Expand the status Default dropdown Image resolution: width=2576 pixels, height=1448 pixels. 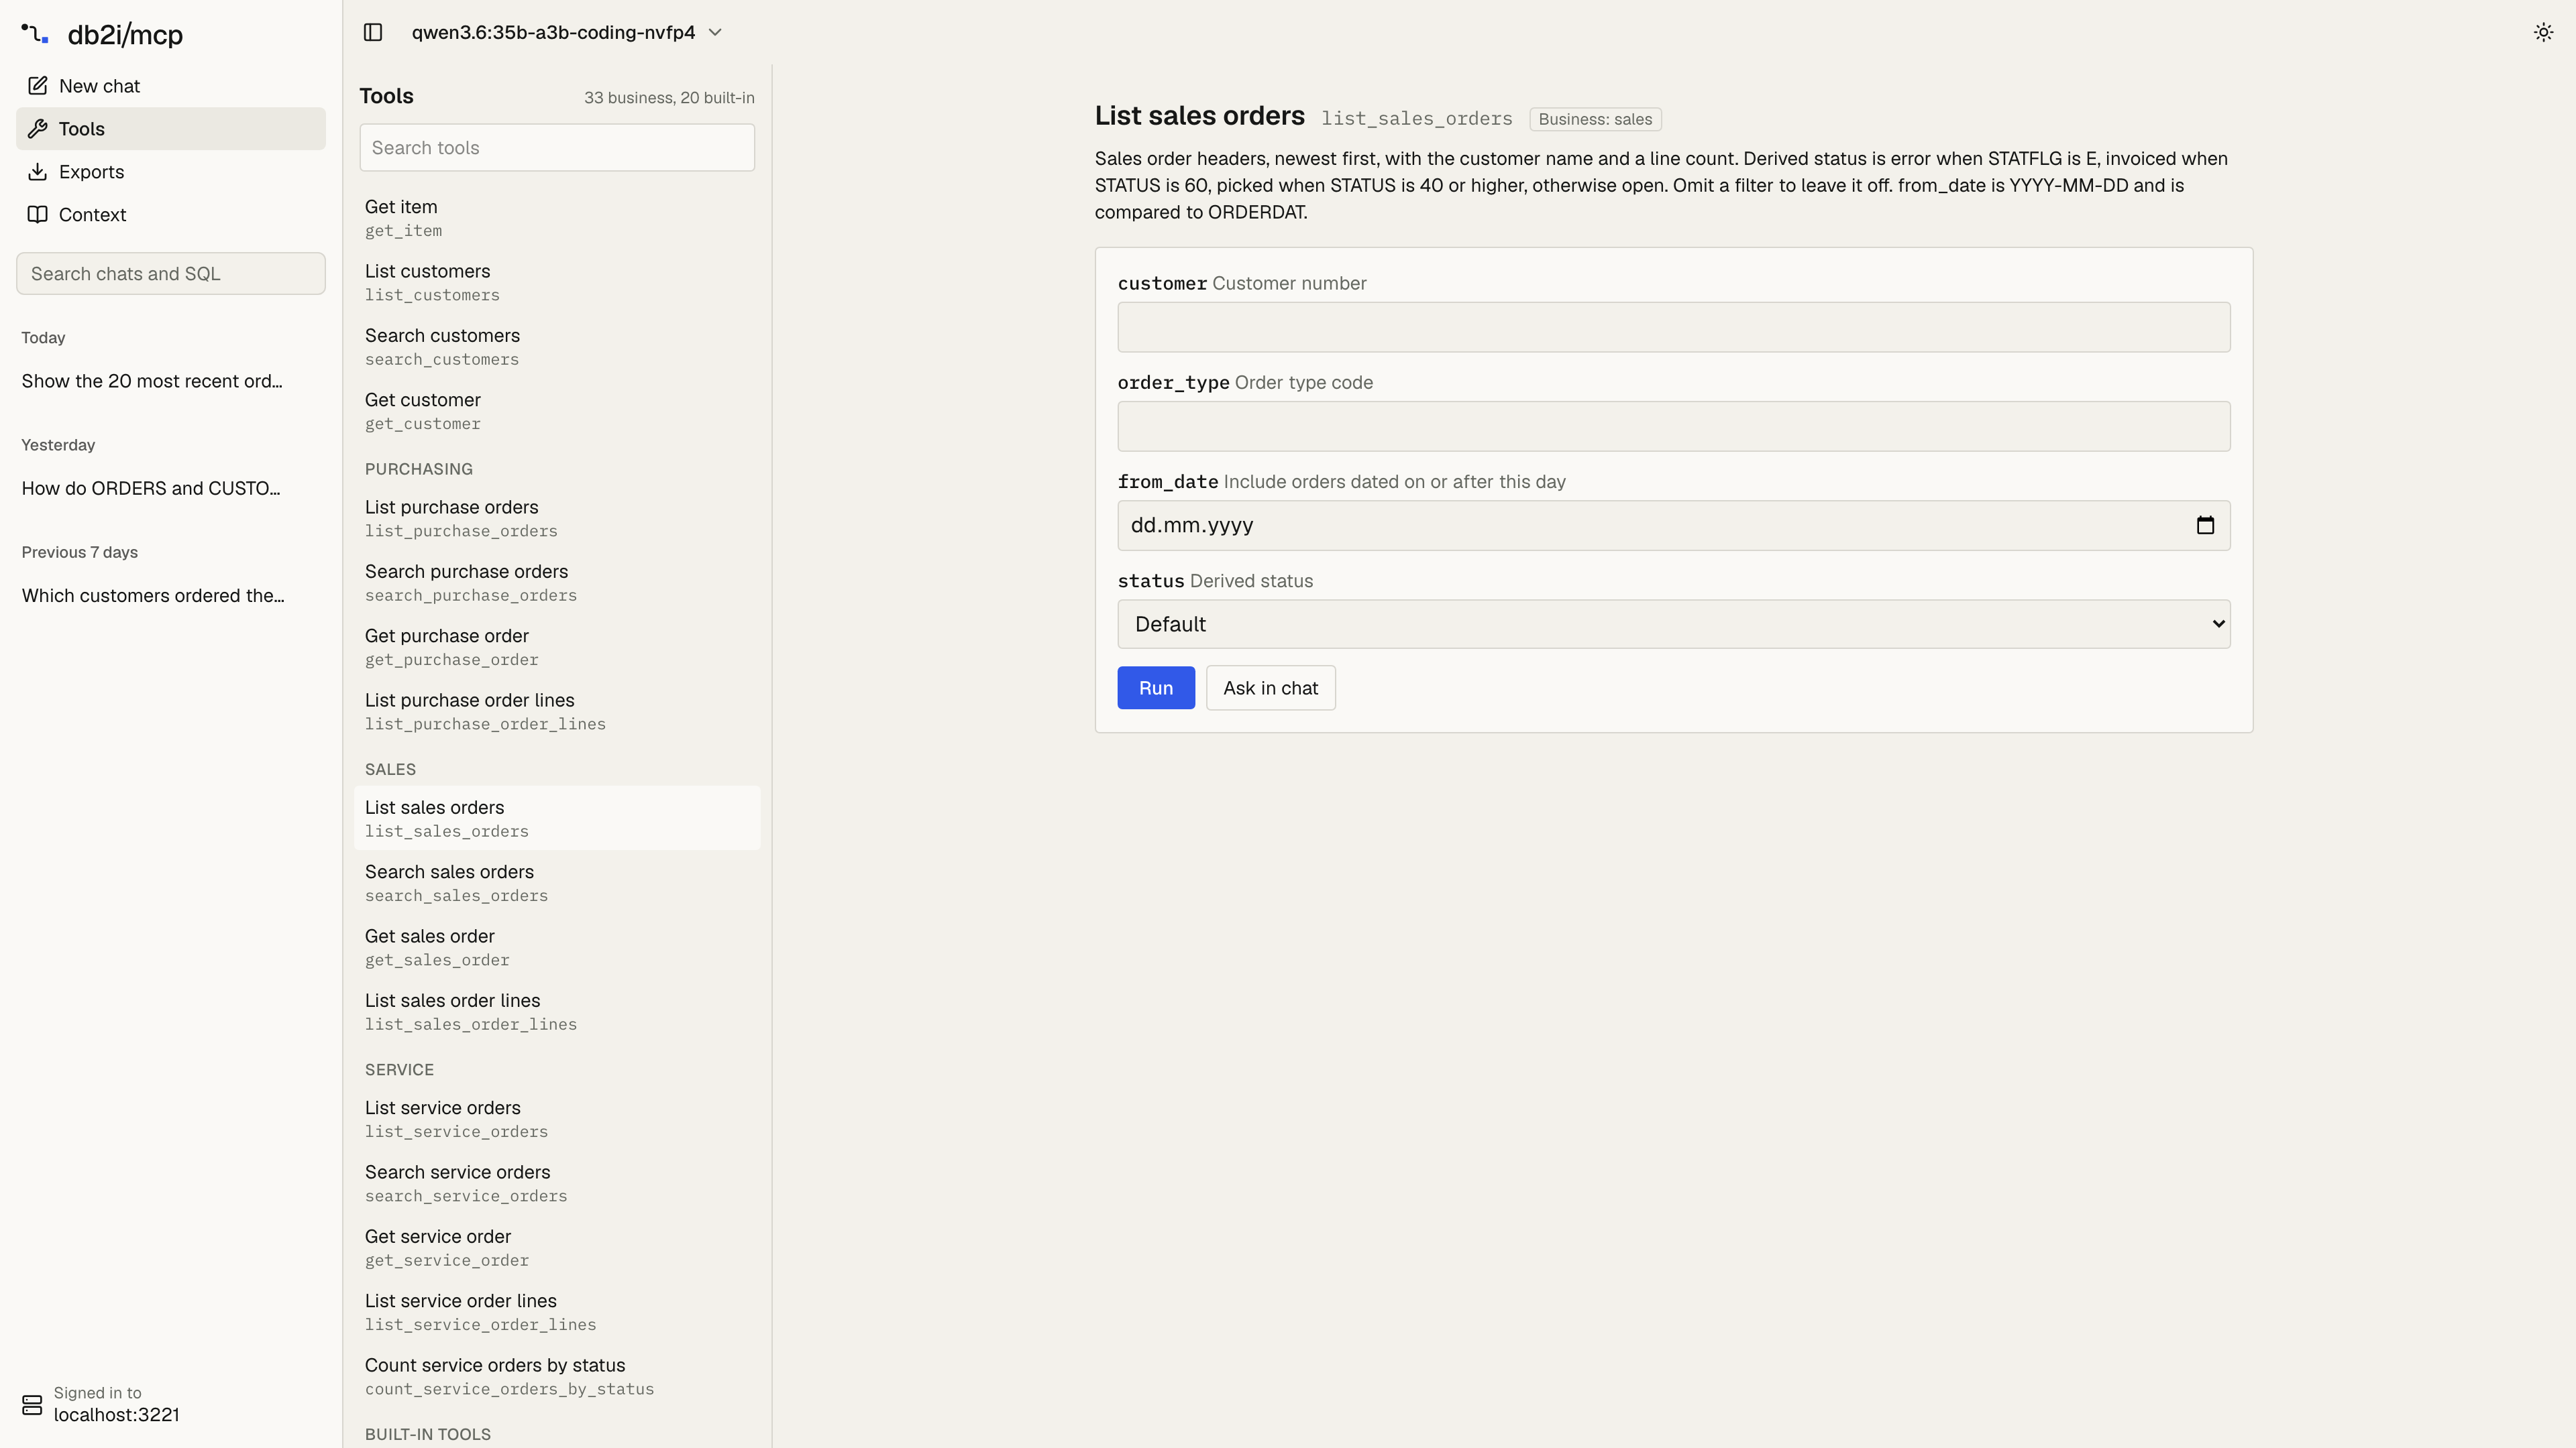point(1673,625)
